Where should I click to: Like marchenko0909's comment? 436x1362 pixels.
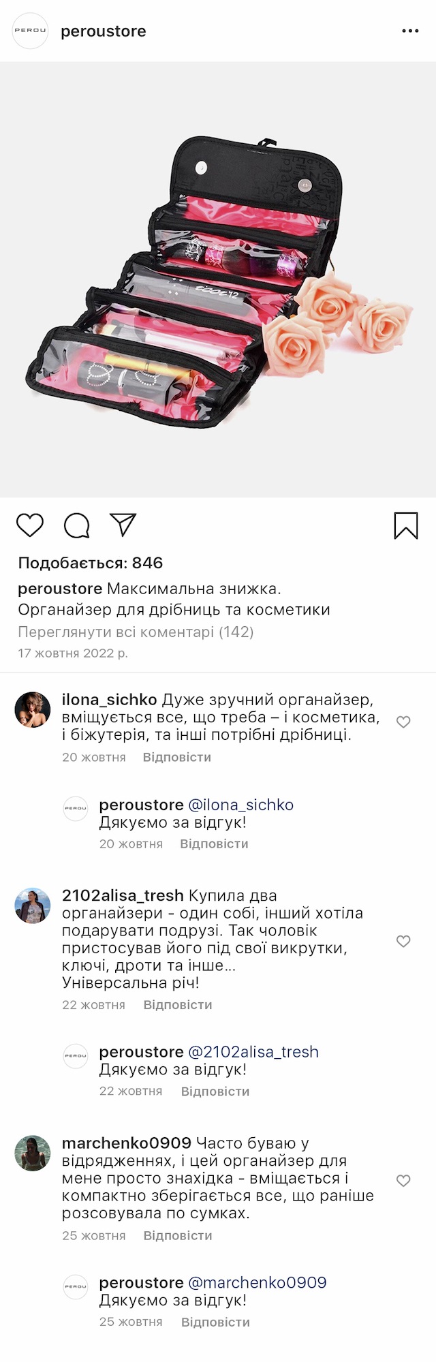(x=403, y=1181)
